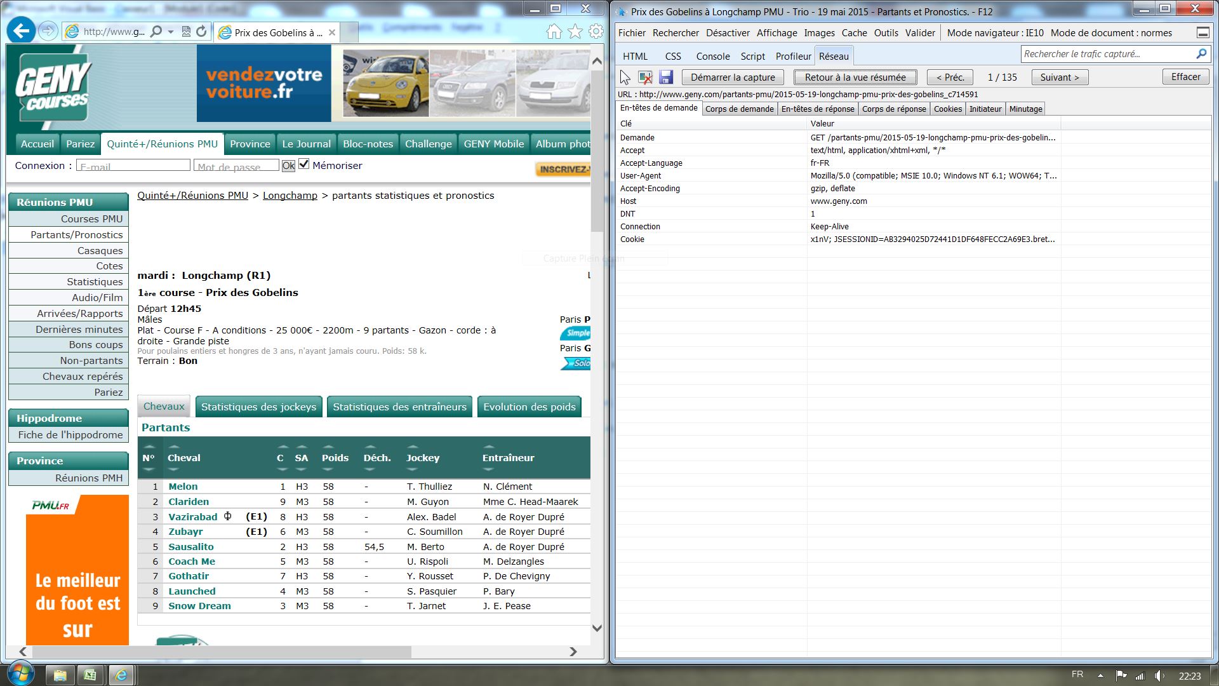
Task: Click the volume speaker tray icon
Action: point(1159,676)
